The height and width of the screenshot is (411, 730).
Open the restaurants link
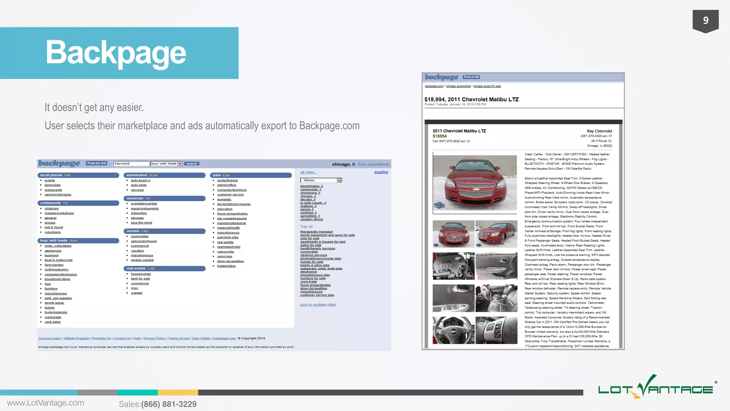tap(53, 190)
